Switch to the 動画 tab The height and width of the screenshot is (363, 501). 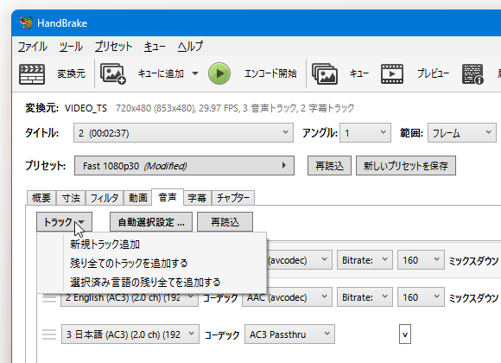point(137,198)
